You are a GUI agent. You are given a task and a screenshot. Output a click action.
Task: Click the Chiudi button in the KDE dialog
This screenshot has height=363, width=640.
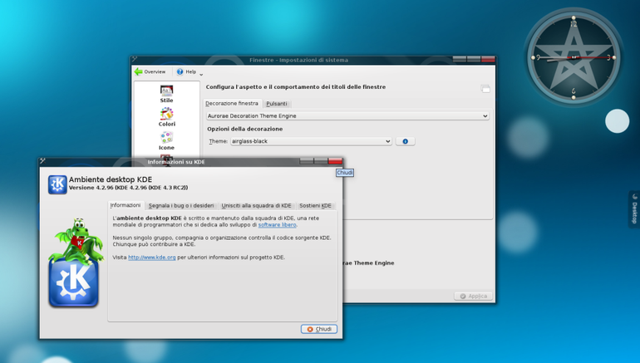(x=319, y=329)
